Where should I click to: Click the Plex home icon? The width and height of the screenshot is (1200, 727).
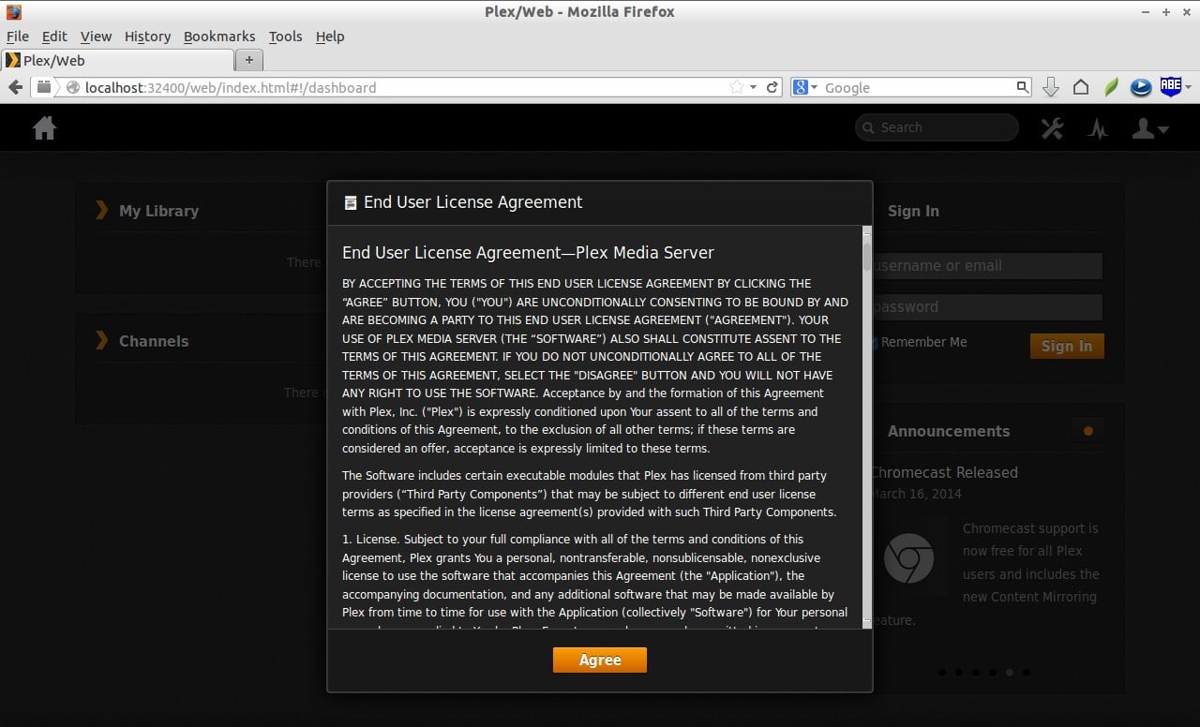[x=44, y=128]
